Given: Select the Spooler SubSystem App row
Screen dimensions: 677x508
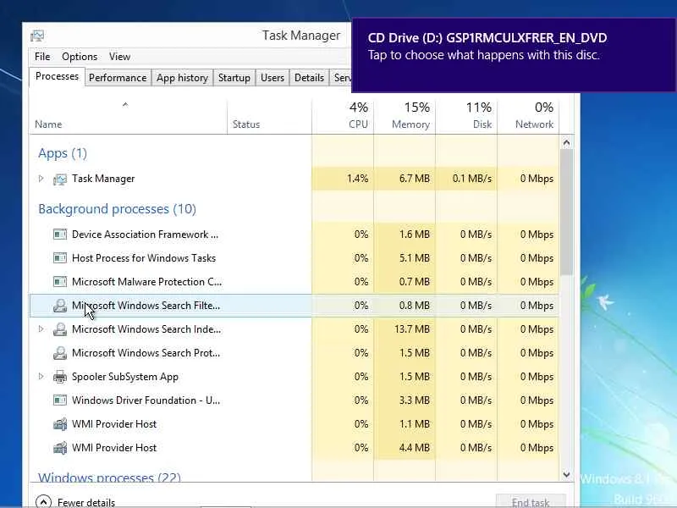Looking at the screenshot, I should pos(294,377).
